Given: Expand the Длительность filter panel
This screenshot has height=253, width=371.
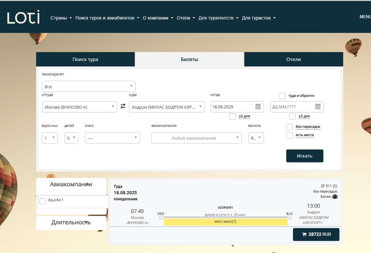Looking at the screenshot, I should tap(71, 223).
